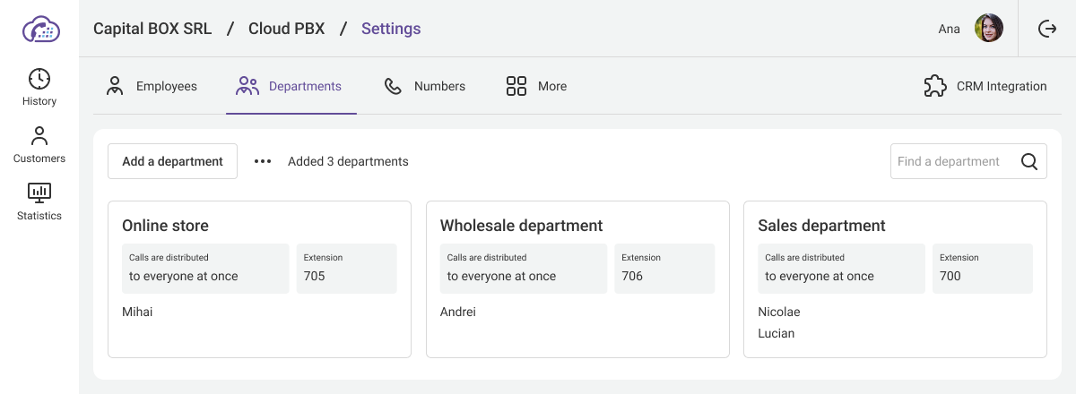Open Customers via the person icon
The width and height of the screenshot is (1076, 394).
pyautogui.click(x=39, y=136)
